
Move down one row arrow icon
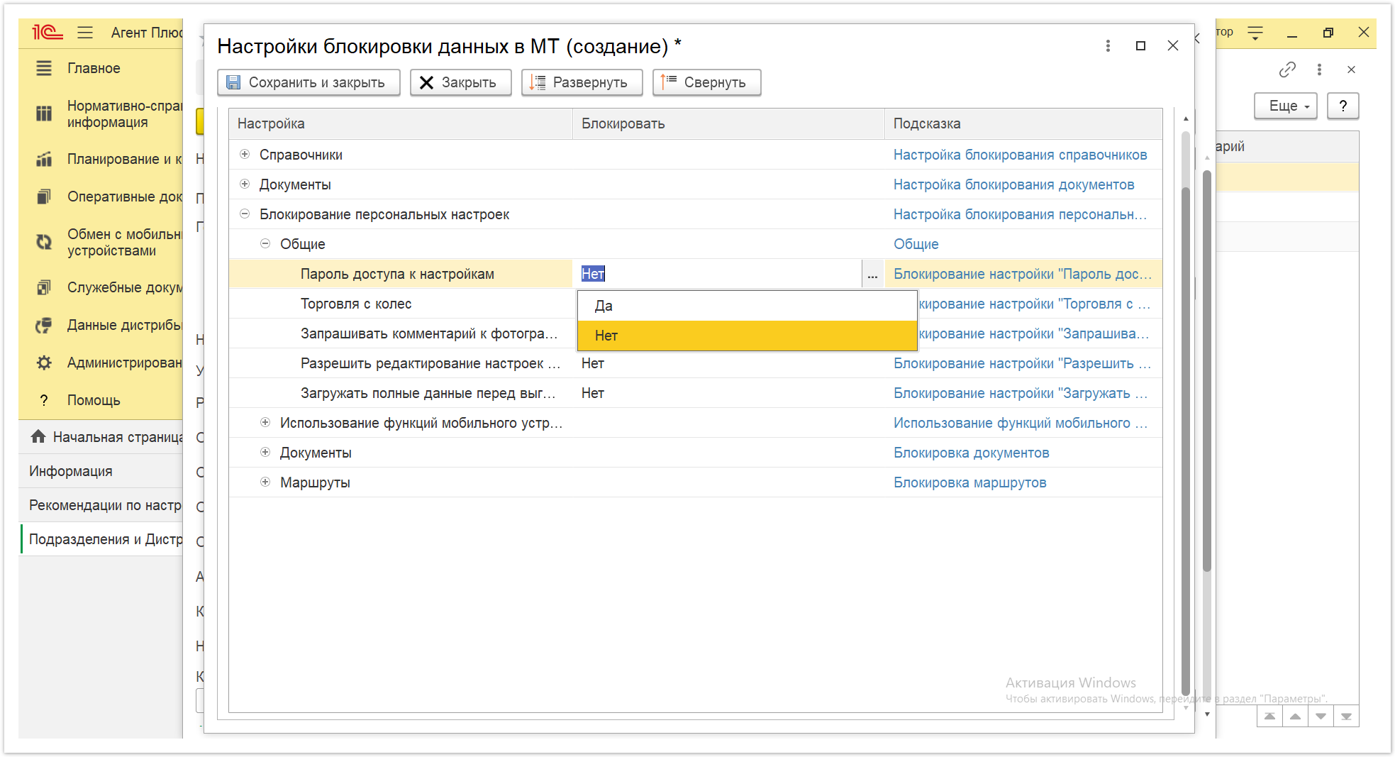[x=1321, y=717]
